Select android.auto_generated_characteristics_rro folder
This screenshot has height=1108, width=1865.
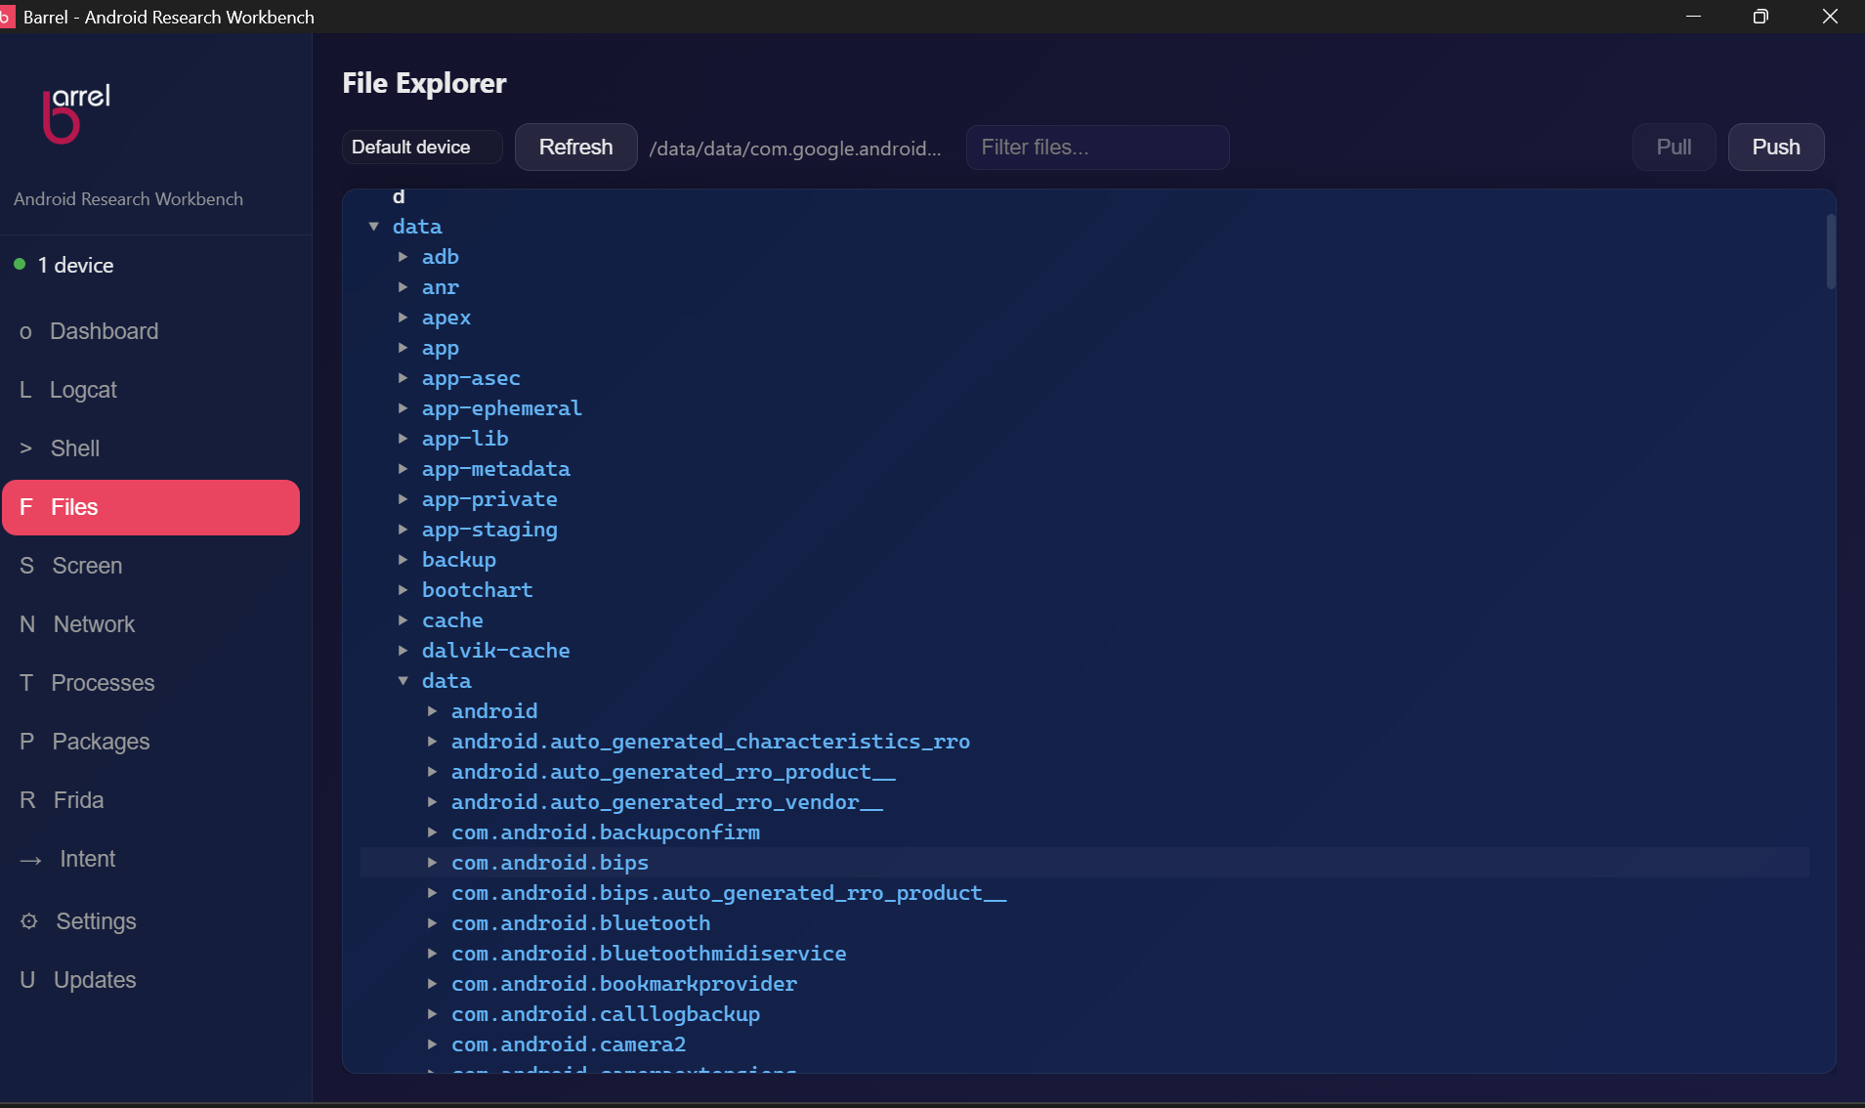[710, 742]
